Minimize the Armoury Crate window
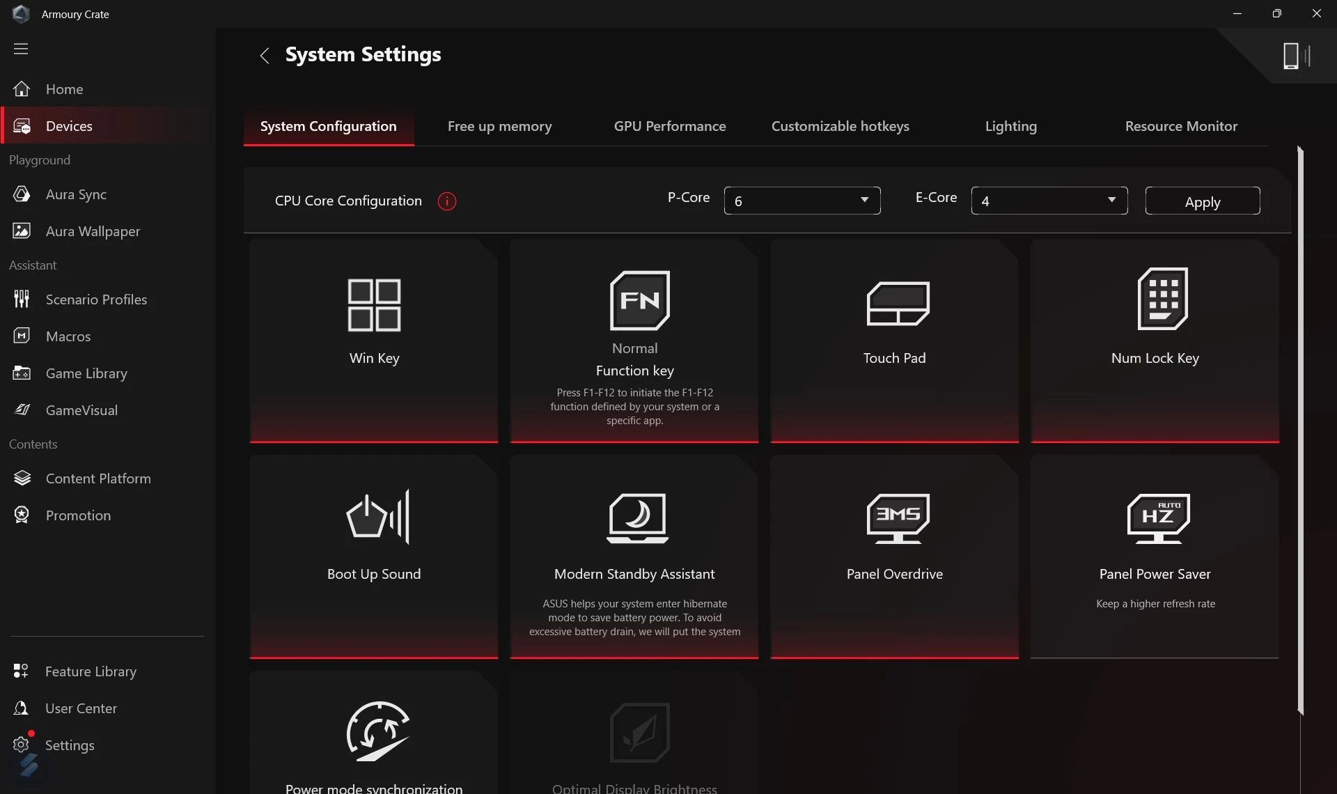 pyautogui.click(x=1237, y=14)
